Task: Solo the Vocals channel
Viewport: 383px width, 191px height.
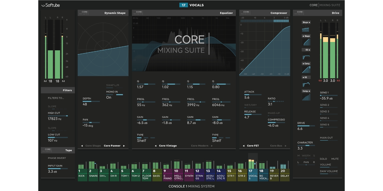Action: point(324,159)
